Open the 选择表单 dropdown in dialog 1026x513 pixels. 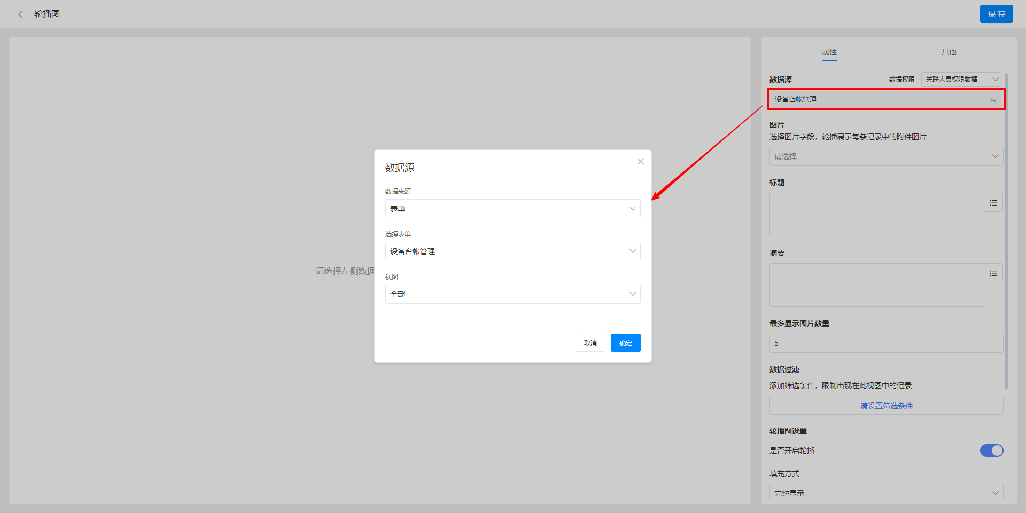coord(512,251)
